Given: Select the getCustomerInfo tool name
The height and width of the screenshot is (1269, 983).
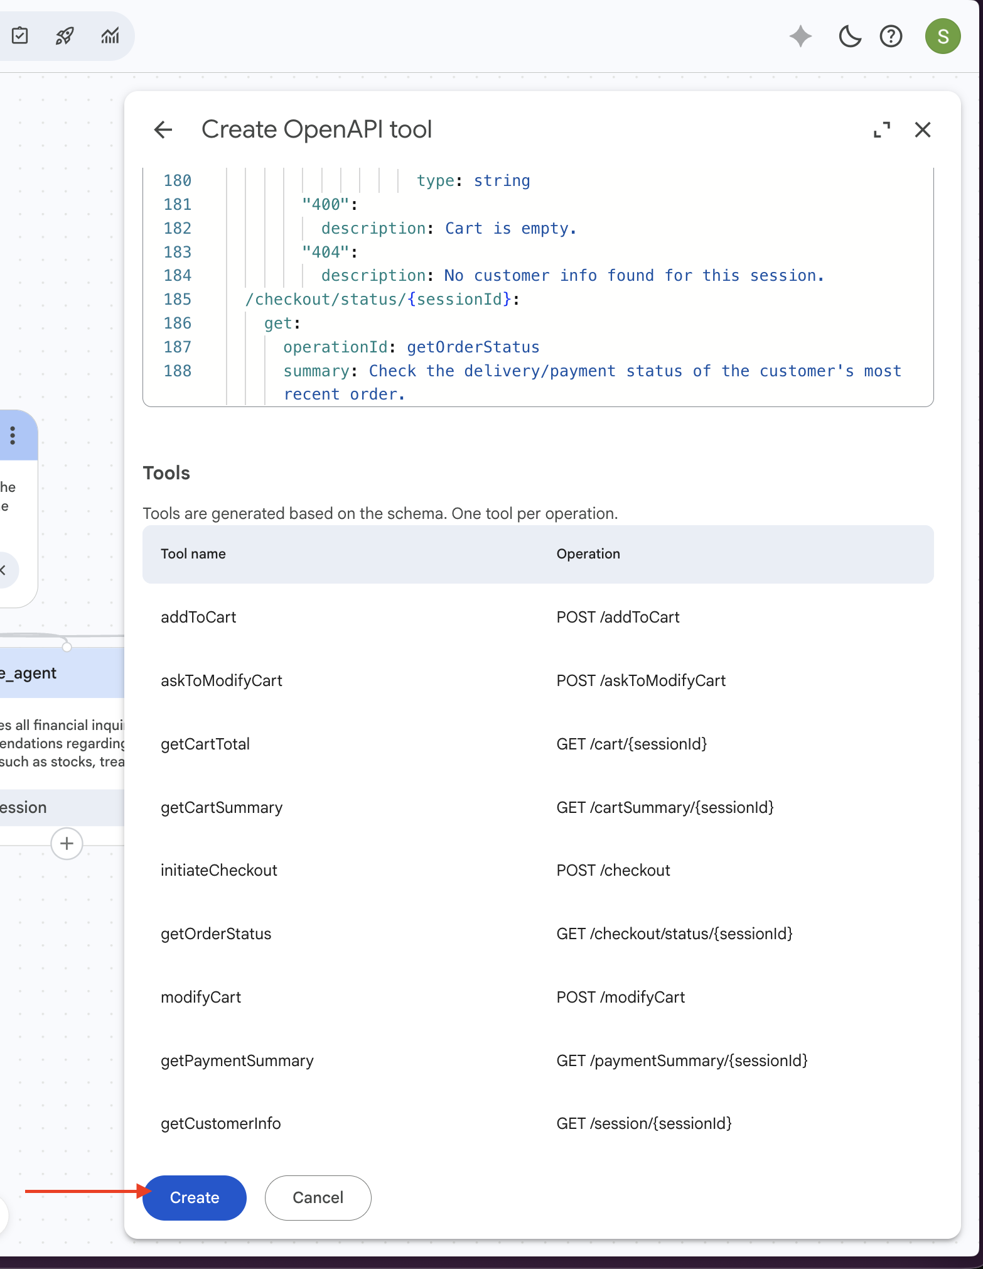Looking at the screenshot, I should click(x=221, y=1123).
